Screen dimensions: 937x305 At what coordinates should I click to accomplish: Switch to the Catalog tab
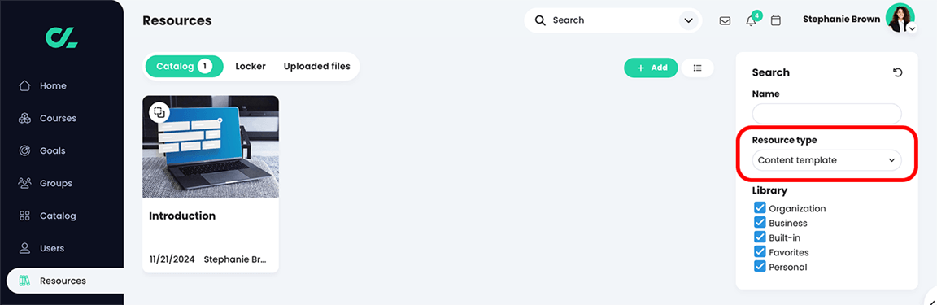click(184, 67)
